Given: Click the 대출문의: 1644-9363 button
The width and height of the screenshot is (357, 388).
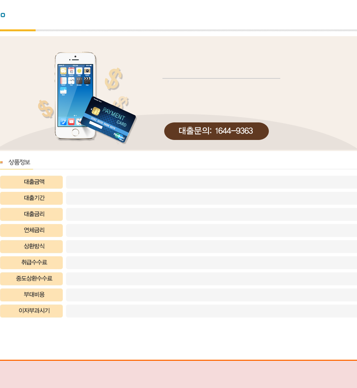Looking at the screenshot, I should pyautogui.click(x=216, y=131).
